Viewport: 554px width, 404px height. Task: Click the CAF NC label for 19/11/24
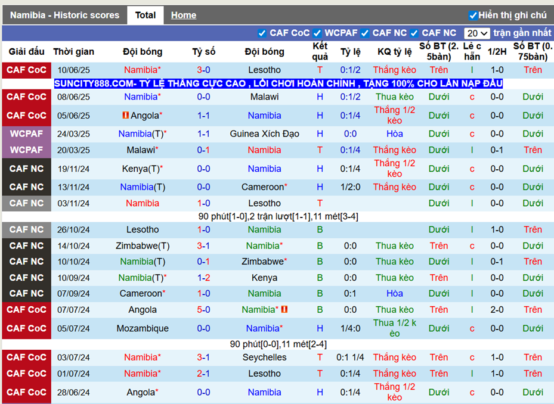[x=26, y=169]
